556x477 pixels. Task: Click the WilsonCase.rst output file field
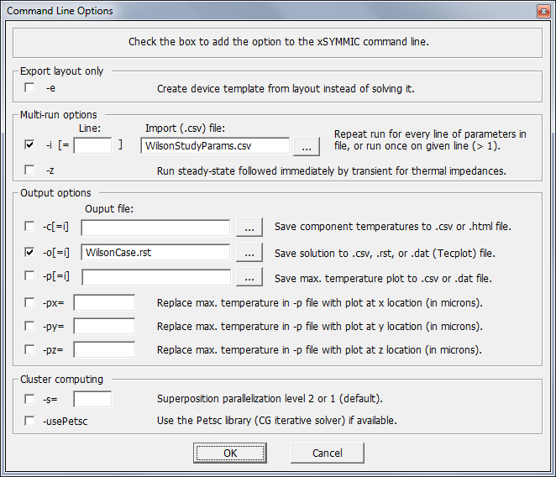pyautogui.click(x=155, y=253)
